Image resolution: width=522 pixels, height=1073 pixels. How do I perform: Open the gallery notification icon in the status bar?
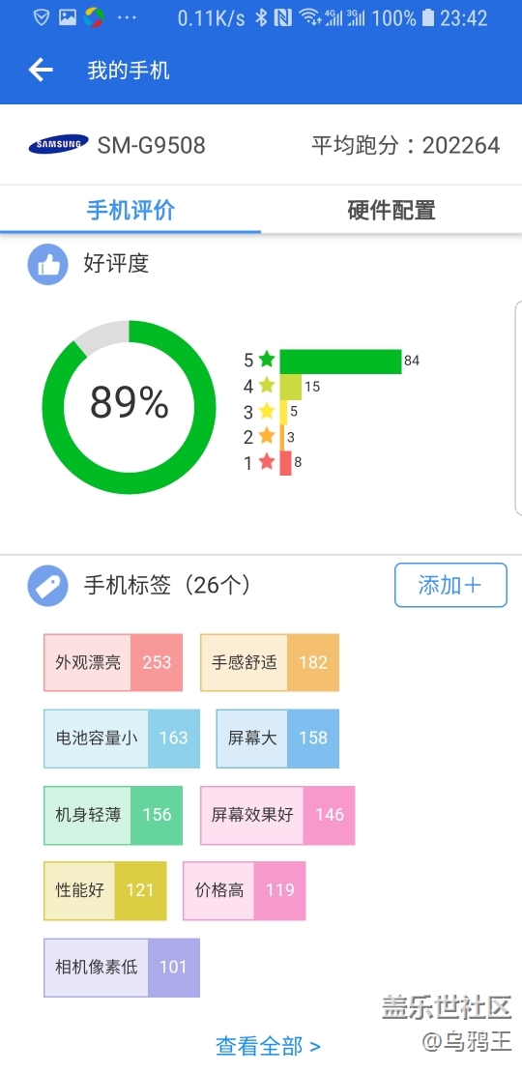point(67,17)
